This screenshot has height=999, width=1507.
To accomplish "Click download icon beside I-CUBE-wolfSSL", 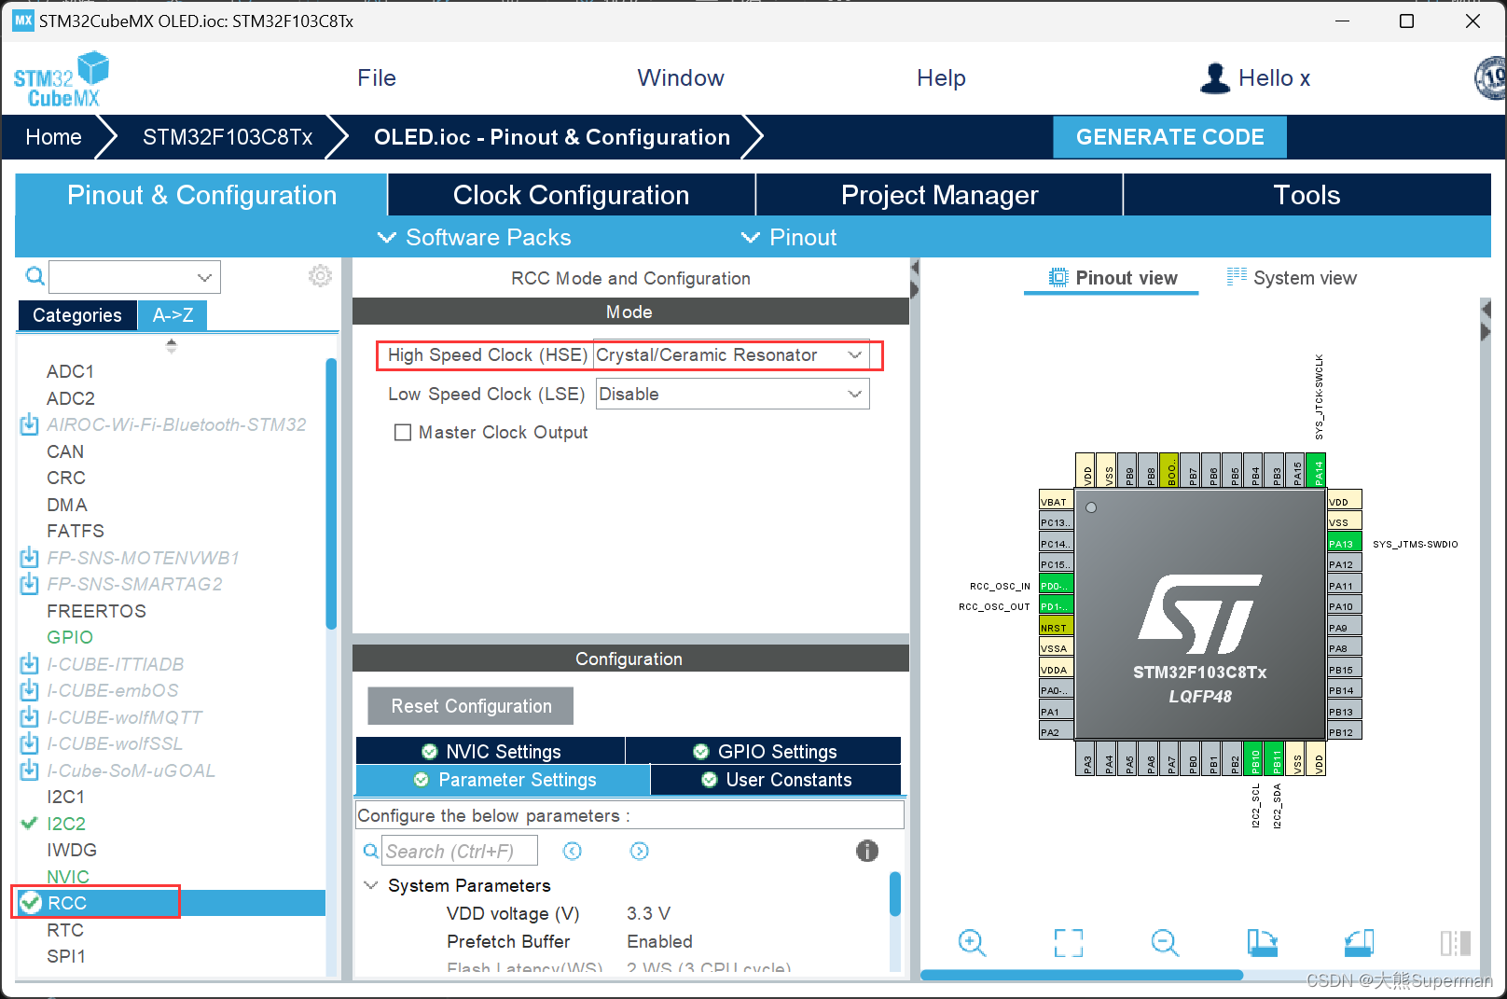I will coord(30,743).
